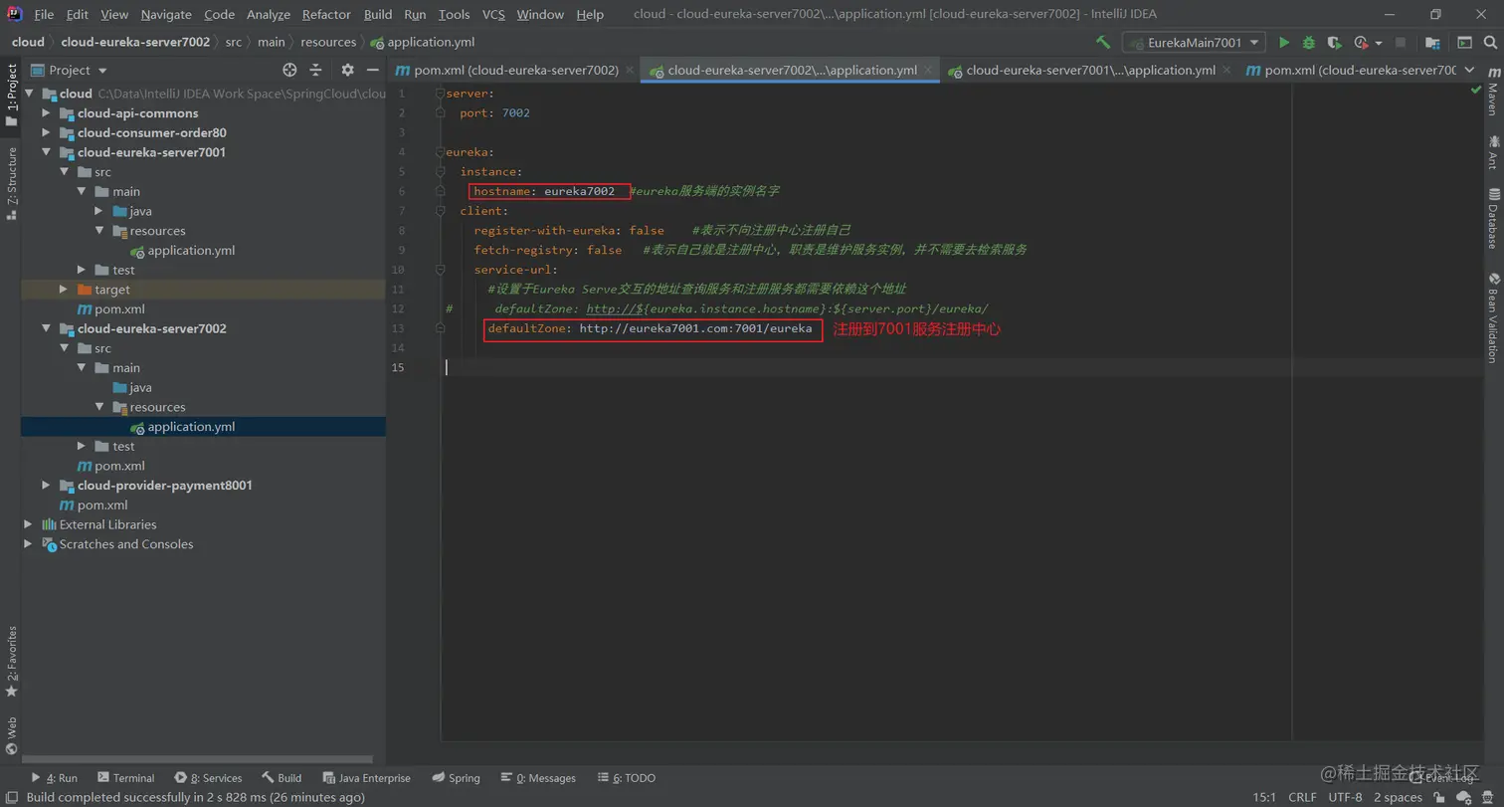The width and height of the screenshot is (1504, 807).
Task: Start debugging with the green bug icon
Action: (x=1309, y=43)
